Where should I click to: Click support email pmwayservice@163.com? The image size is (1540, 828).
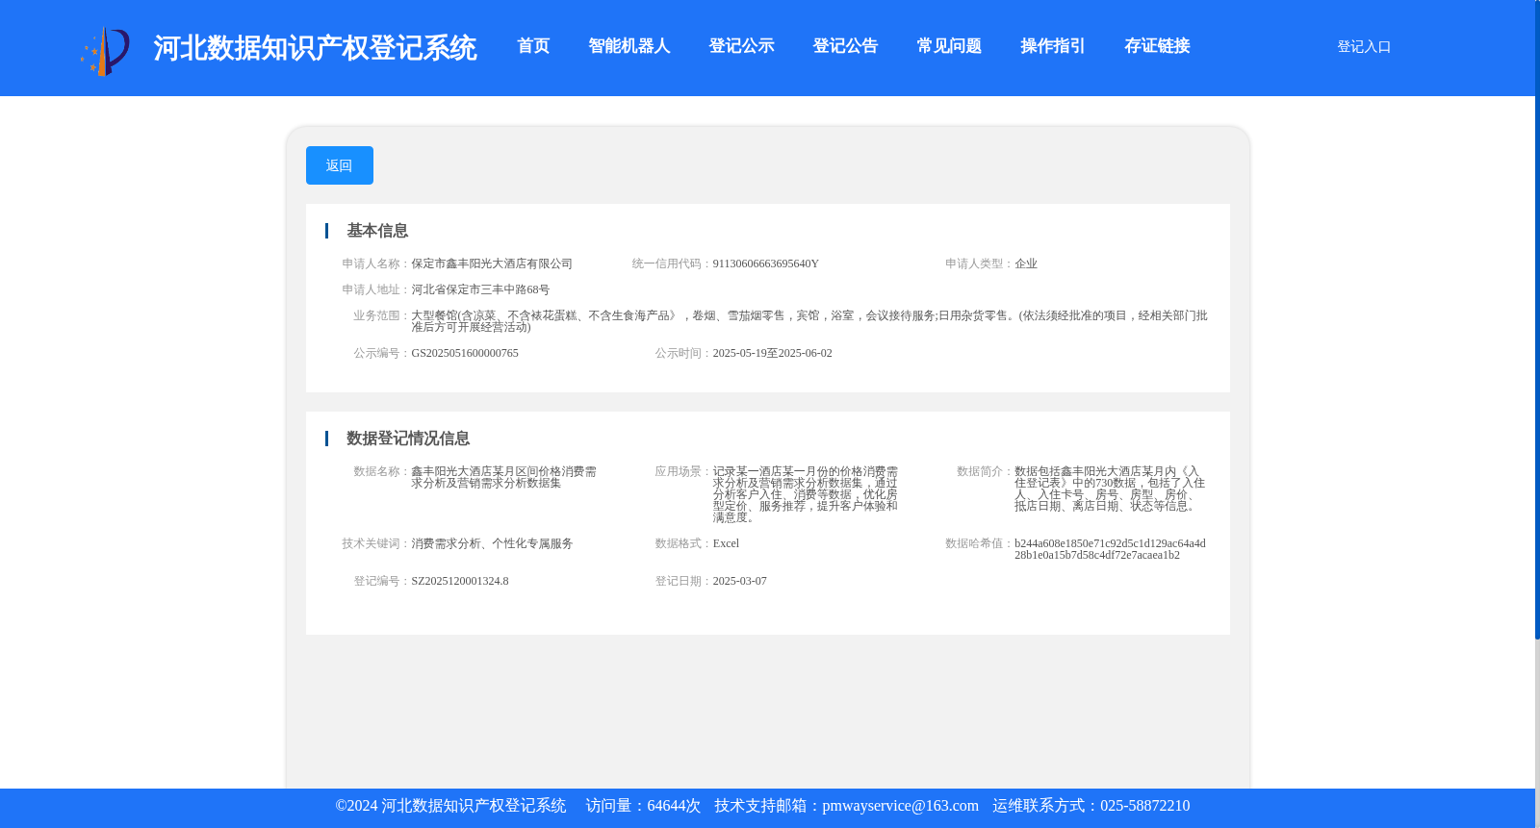tap(900, 806)
